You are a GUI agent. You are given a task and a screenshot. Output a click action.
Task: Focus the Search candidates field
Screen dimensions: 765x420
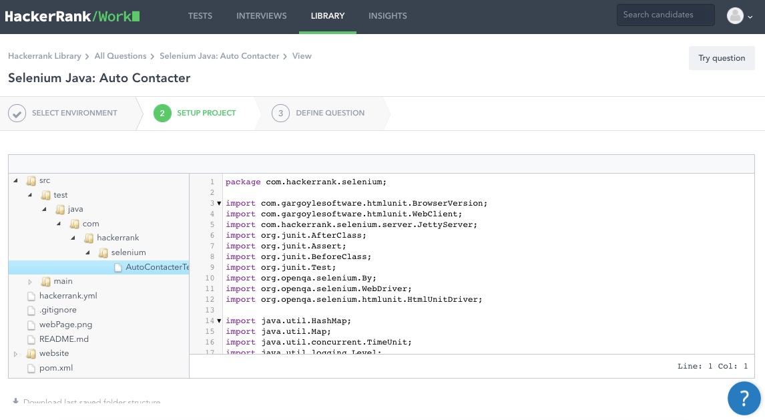pyautogui.click(x=666, y=15)
